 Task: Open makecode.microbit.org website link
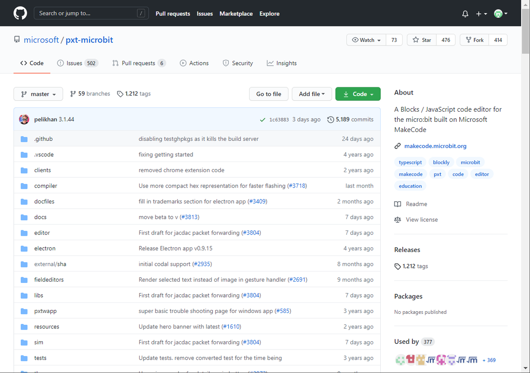(x=435, y=146)
